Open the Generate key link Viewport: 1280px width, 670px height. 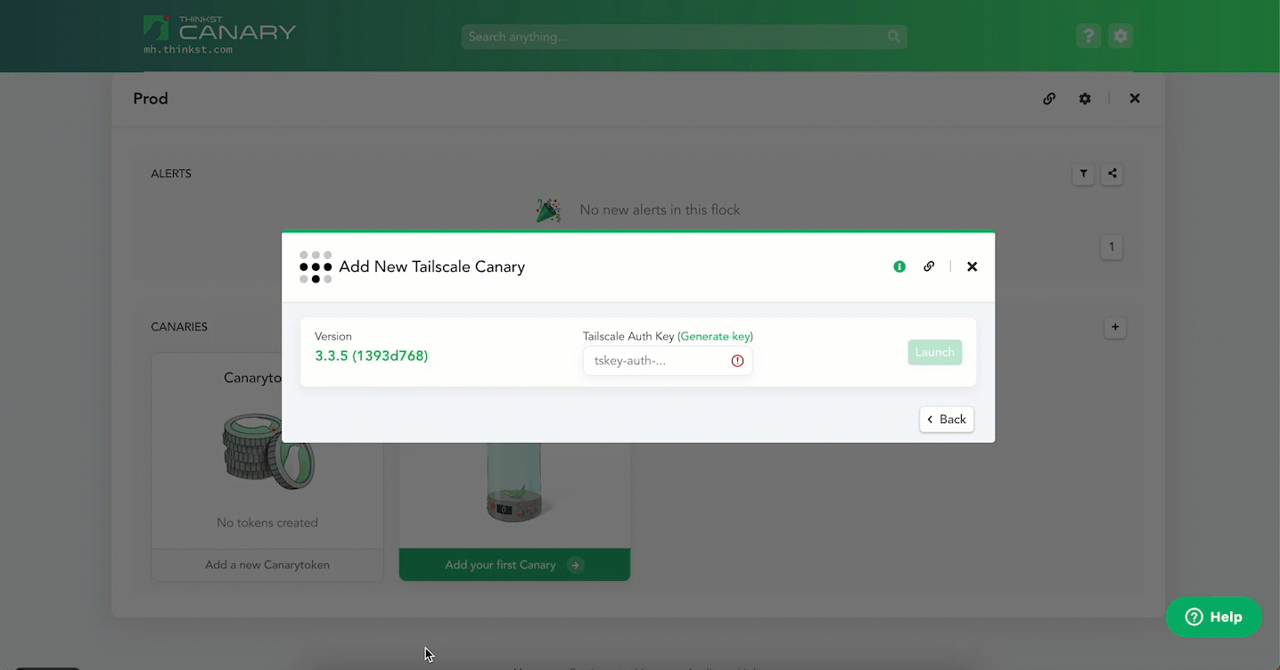716,337
